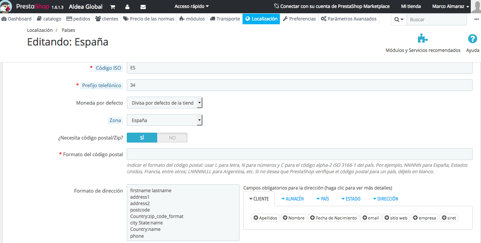Select the ESTADO tab

tap(351, 199)
